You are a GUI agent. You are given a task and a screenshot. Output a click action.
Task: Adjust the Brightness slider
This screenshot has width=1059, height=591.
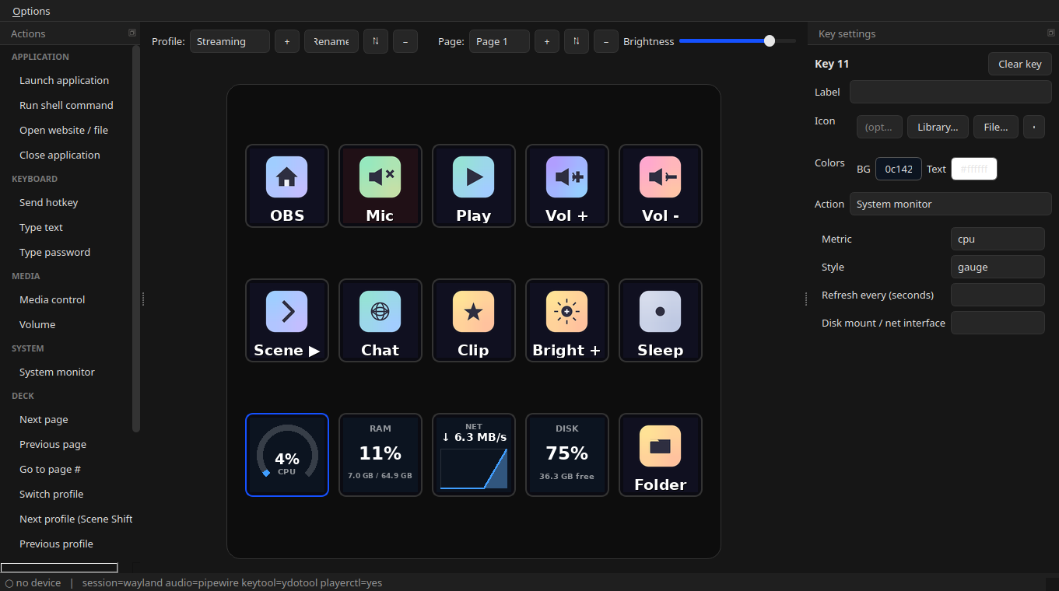pos(738,41)
